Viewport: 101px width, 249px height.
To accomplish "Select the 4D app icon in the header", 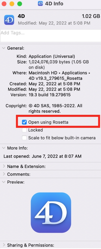I will point(9,20).
